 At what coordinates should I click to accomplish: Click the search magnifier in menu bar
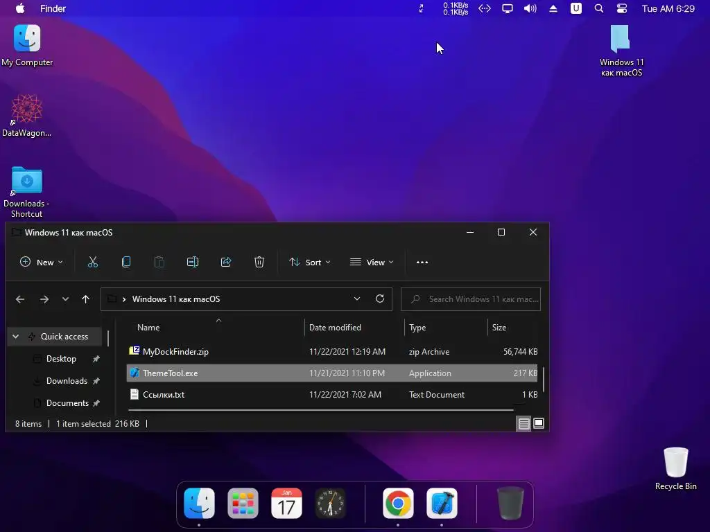pos(598,8)
